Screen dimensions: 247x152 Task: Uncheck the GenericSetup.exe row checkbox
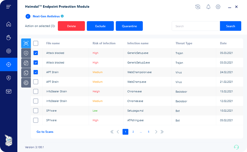36,53
